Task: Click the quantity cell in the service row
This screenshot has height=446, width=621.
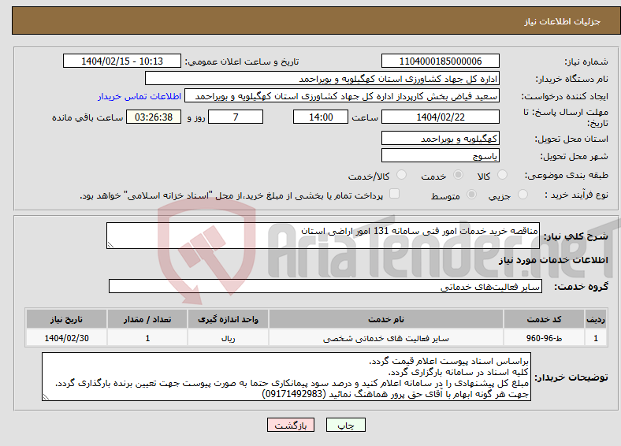Action: point(147,338)
